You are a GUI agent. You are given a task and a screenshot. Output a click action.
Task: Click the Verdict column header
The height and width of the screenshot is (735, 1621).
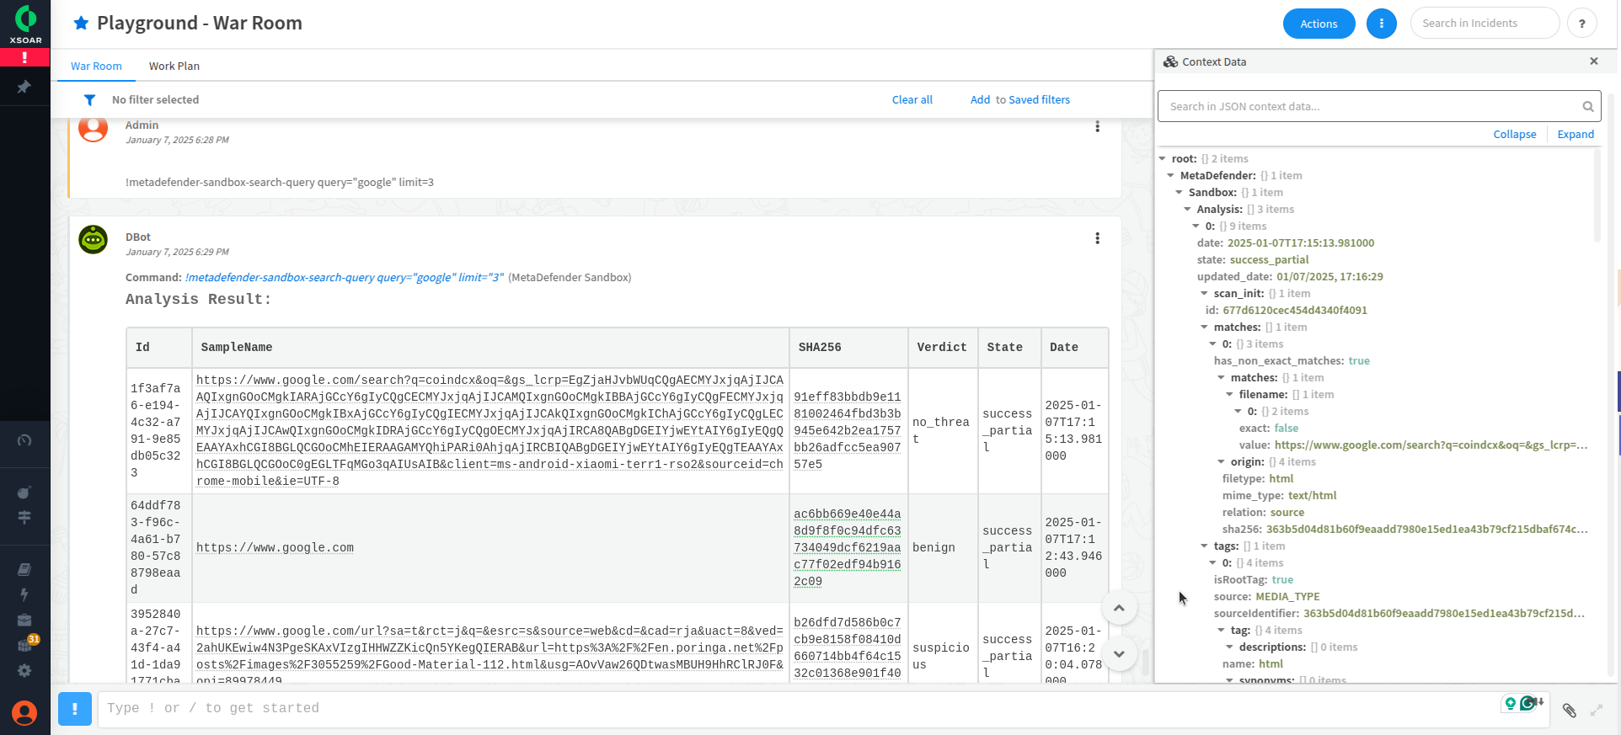941,347
